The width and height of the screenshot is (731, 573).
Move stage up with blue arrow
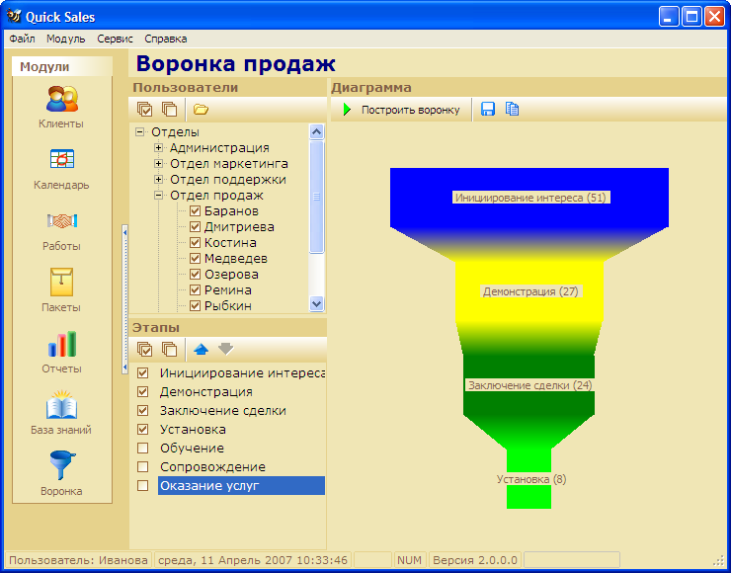coord(201,349)
